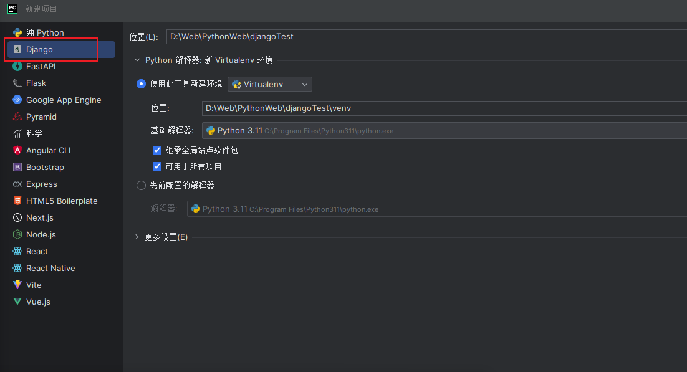Click the React Native atom icon
Screen dimensions: 687x372
pyautogui.click(x=17, y=268)
